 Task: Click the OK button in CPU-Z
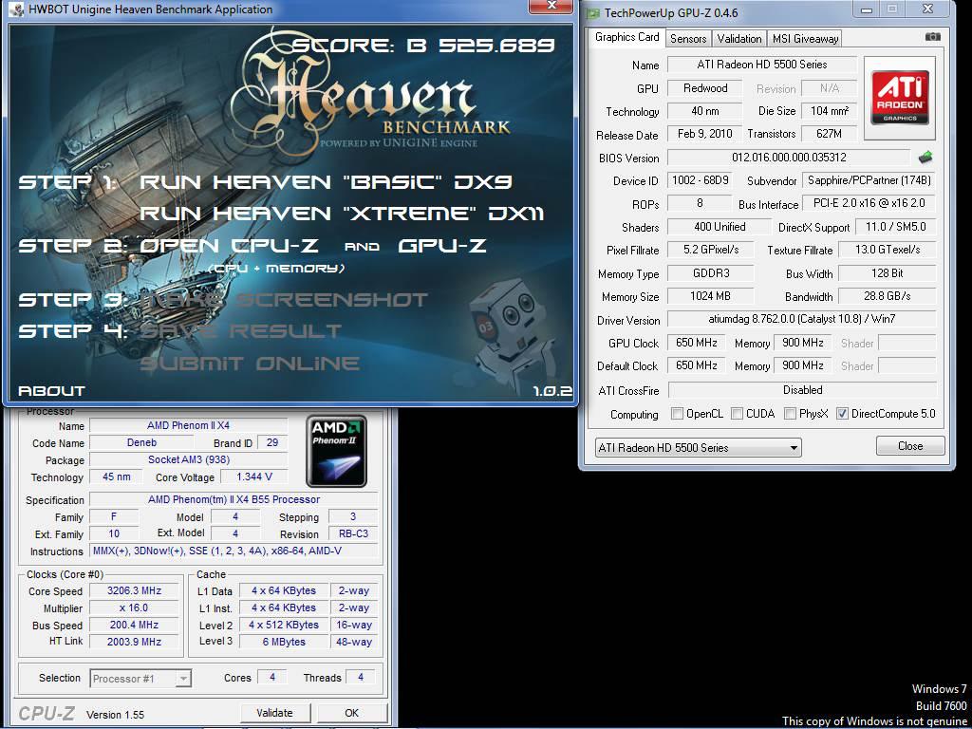(351, 713)
